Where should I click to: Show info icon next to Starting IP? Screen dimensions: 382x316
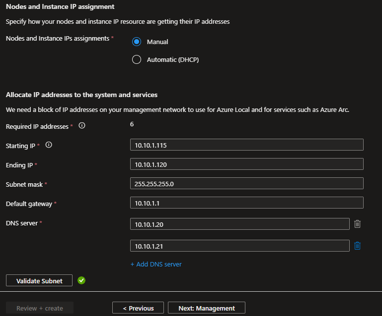[x=49, y=146]
